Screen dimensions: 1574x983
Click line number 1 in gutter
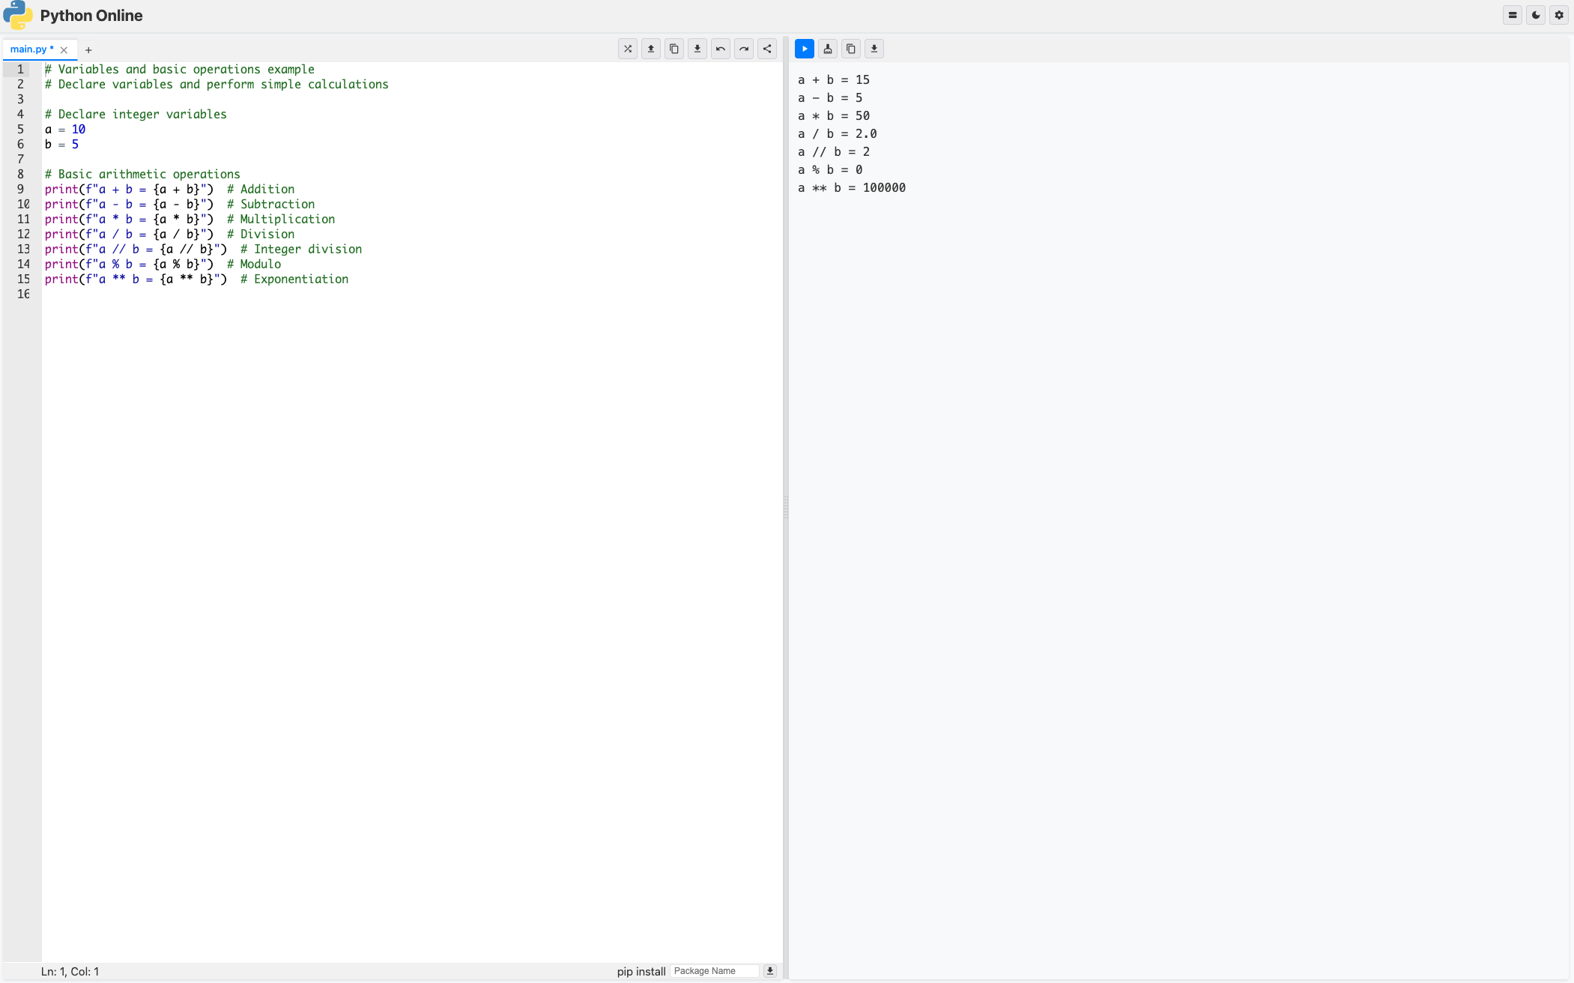pyautogui.click(x=21, y=69)
